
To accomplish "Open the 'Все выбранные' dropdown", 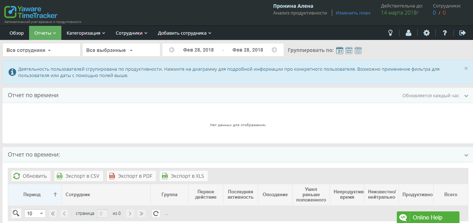I will 121,50.
